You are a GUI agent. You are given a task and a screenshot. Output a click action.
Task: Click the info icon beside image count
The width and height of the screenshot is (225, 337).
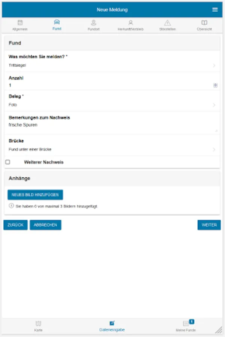(11, 206)
